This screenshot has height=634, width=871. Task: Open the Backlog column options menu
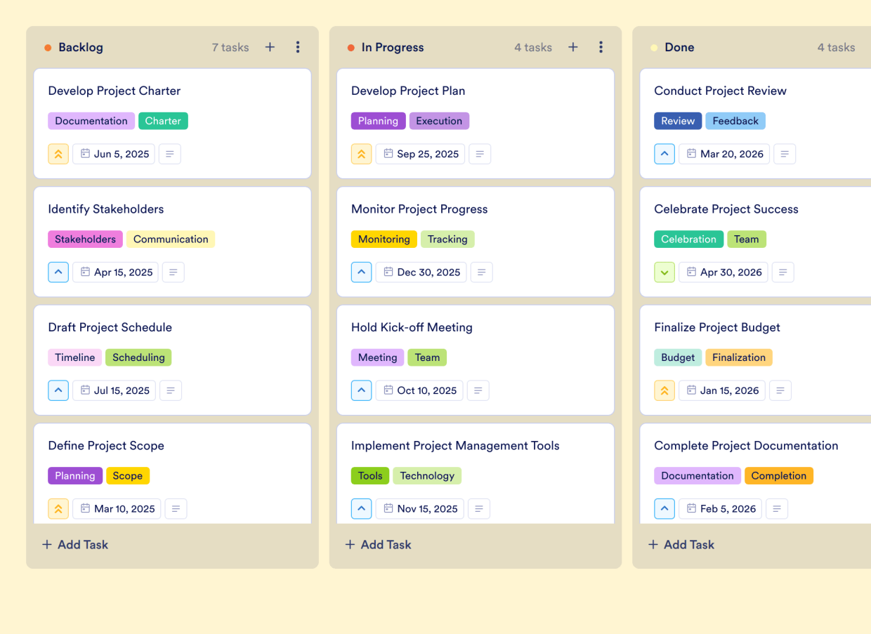tap(298, 47)
